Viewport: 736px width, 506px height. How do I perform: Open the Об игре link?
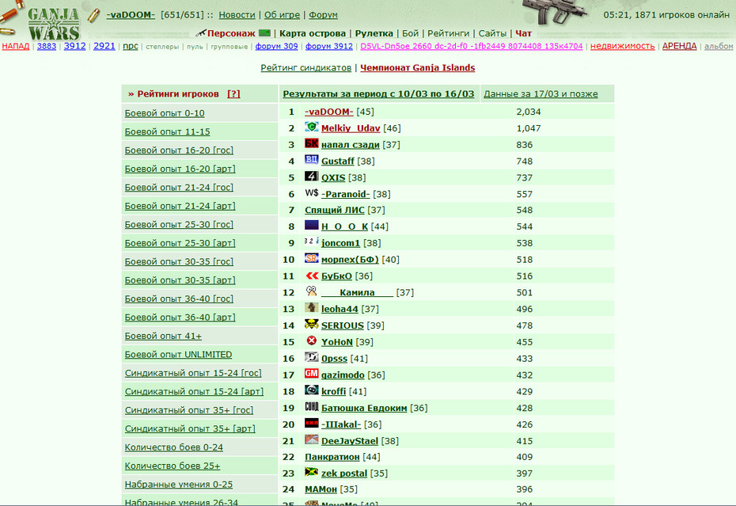(282, 15)
